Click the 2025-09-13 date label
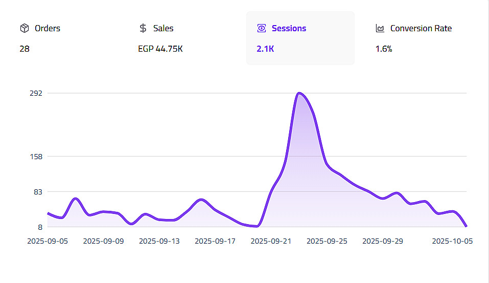489x283 pixels. pos(159,241)
